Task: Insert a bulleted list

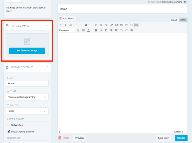Action: [76, 25]
